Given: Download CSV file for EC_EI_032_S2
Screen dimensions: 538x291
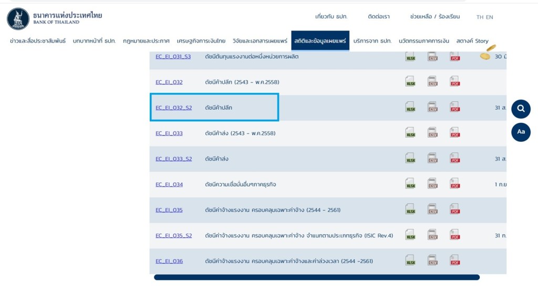Looking at the screenshot, I should [432, 107].
